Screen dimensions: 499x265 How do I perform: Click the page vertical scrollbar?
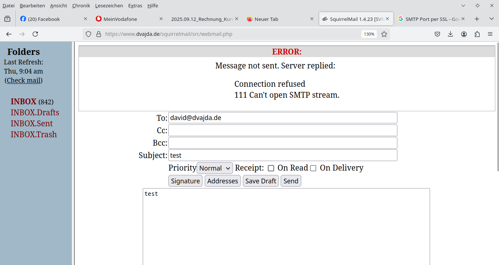click(497, 110)
